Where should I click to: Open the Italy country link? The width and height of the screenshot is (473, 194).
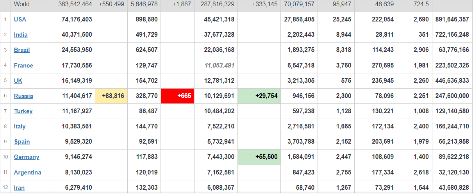click(20, 126)
